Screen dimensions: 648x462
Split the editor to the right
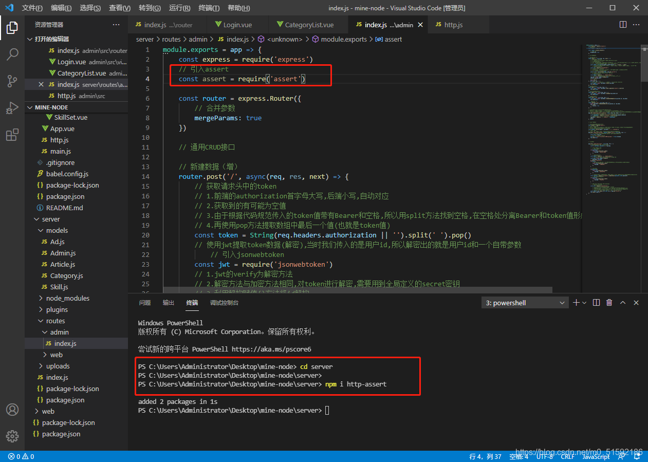pos(623,25)
